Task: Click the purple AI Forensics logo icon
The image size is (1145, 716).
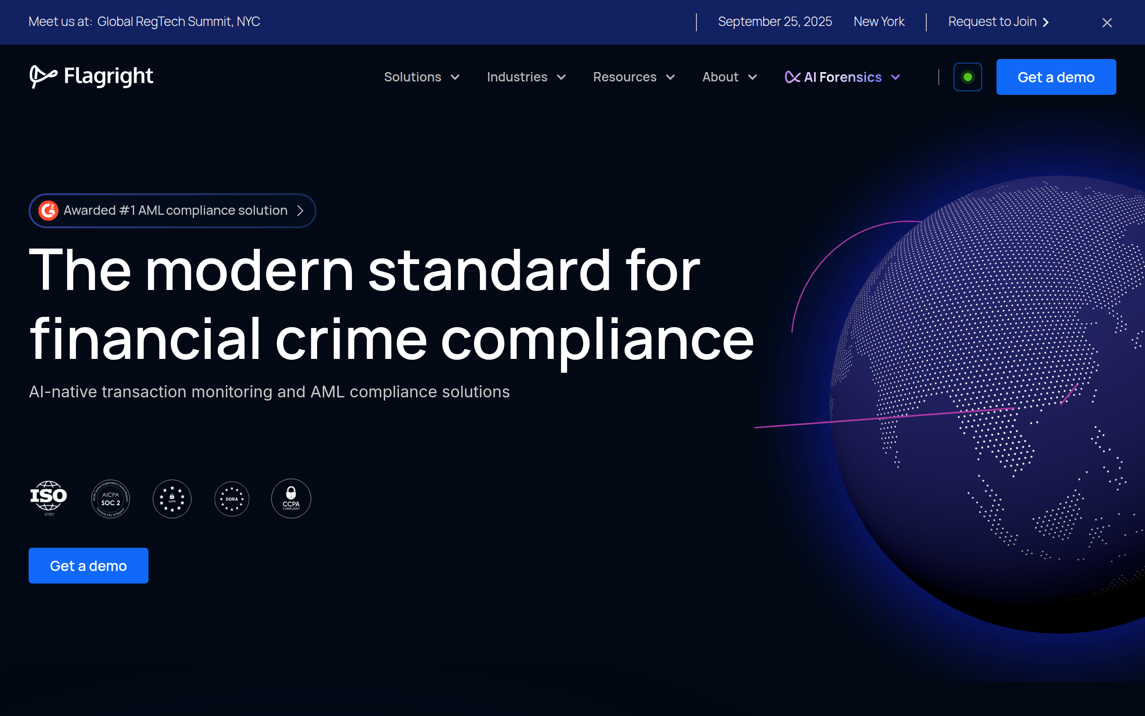Action: 792,77
